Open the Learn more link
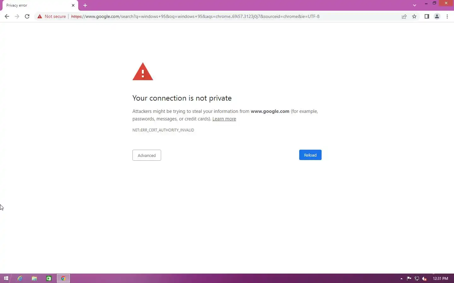 [x=224, y=119]
